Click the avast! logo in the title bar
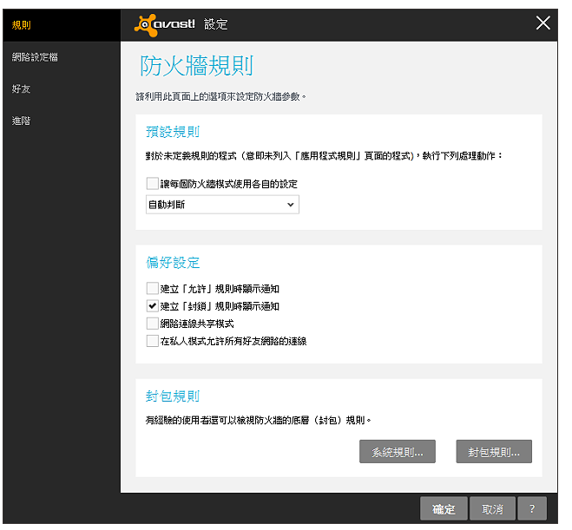 coord(165,25)
